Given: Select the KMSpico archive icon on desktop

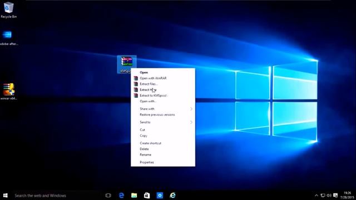Looking at the screenshot, I should tap(126, 64).
